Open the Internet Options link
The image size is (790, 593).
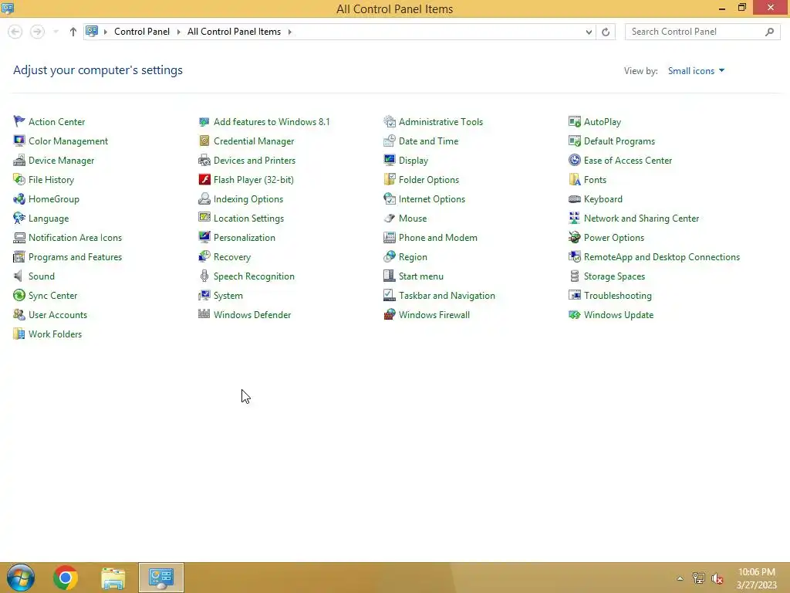(432, 199)
